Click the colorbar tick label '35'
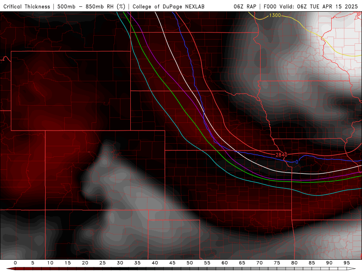Viewport: 362px width, 271px height. point(138,263)
